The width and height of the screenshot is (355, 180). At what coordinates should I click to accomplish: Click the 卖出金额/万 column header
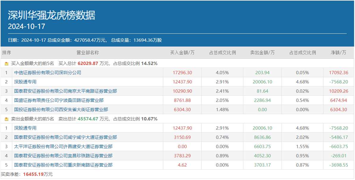pyautogui.click(x=262, y=53)
